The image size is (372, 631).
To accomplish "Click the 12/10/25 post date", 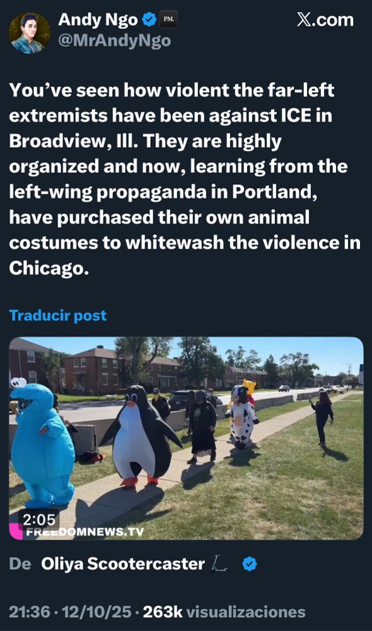I will (96, 611).
